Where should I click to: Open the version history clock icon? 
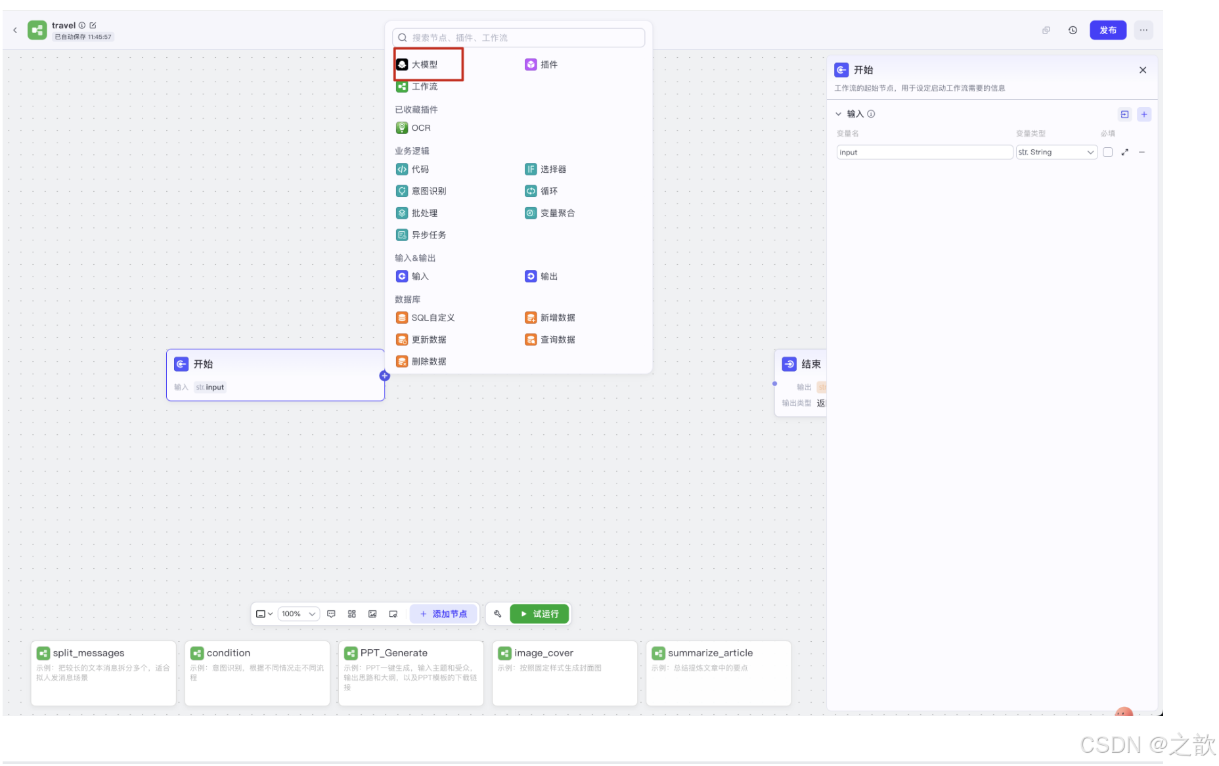[1073, 30]
